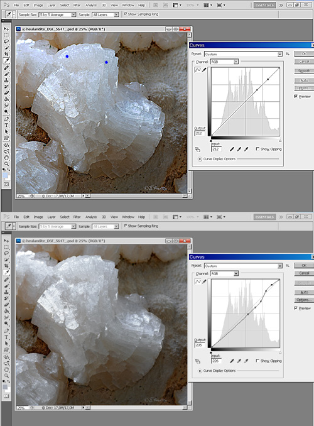The width and height of the screenshot is (314, 426).
Task: Choose on-image adjustment tool in Curves dialog with Output 235
Action: click(x=198, y=361)
